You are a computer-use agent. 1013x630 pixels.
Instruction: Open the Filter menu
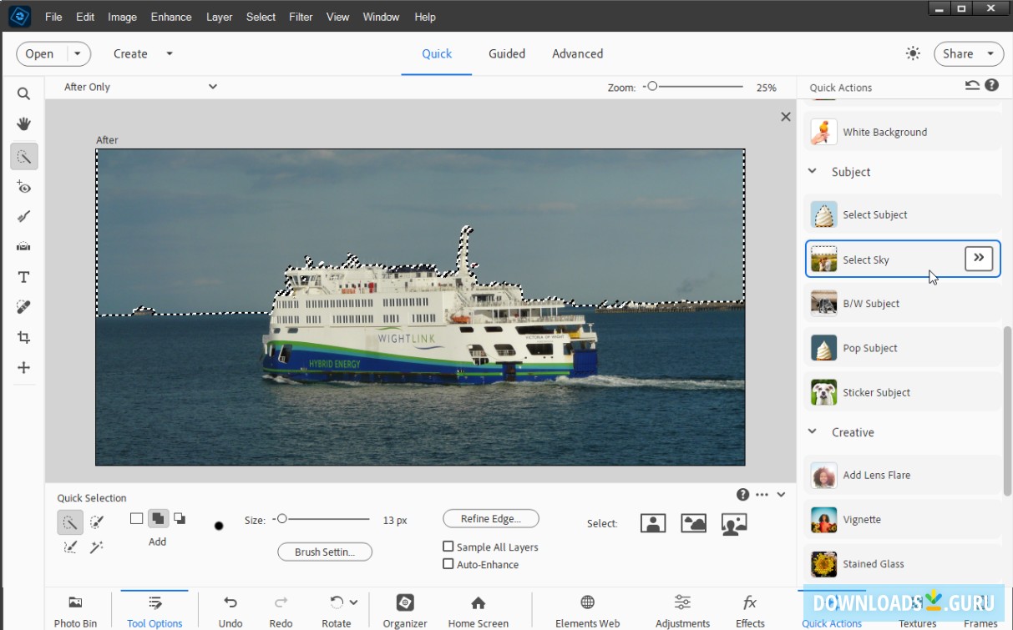tap(301, 17)
